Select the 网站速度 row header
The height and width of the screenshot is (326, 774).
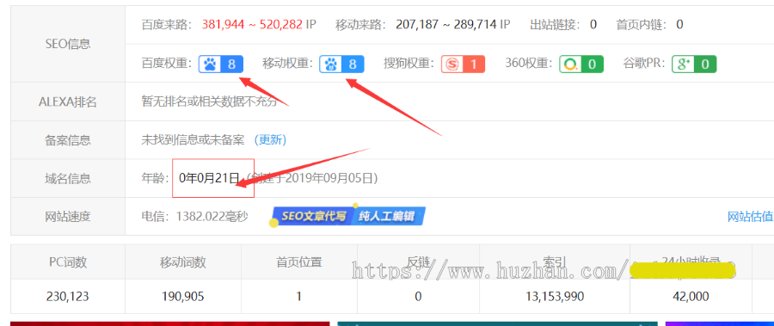(x=68, y=217)
